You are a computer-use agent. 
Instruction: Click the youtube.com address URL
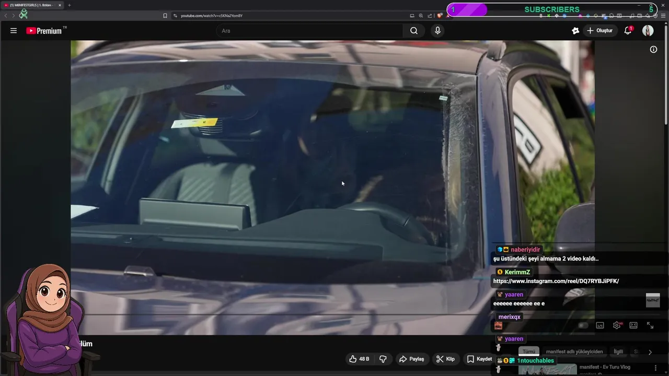212,16
